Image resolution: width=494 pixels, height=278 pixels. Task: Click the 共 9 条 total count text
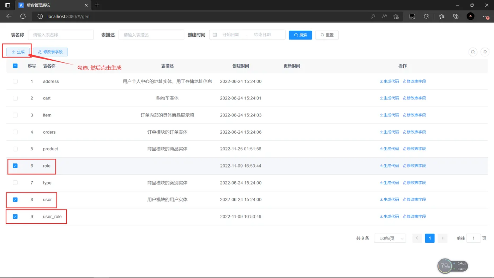363,238
